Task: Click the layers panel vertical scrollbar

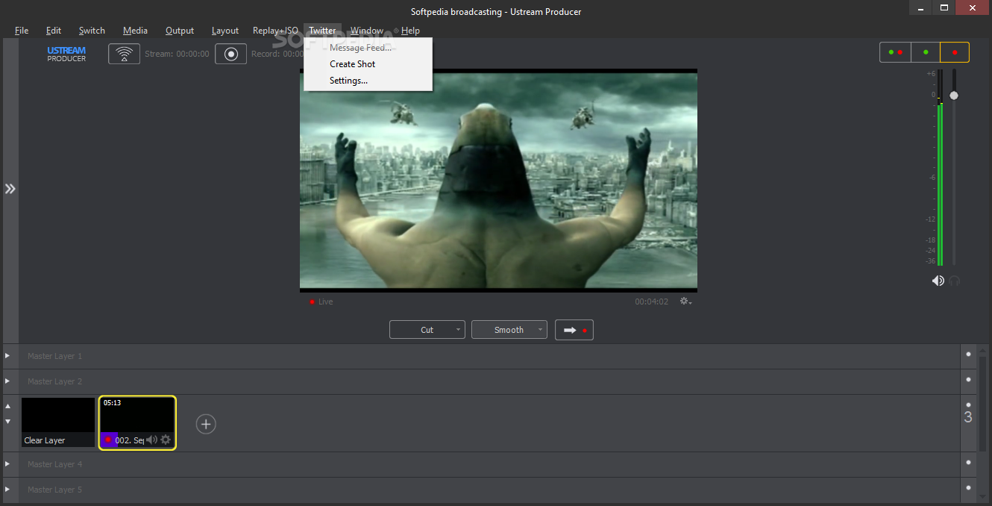Action: pyautogui.click(x=982, y=405)
